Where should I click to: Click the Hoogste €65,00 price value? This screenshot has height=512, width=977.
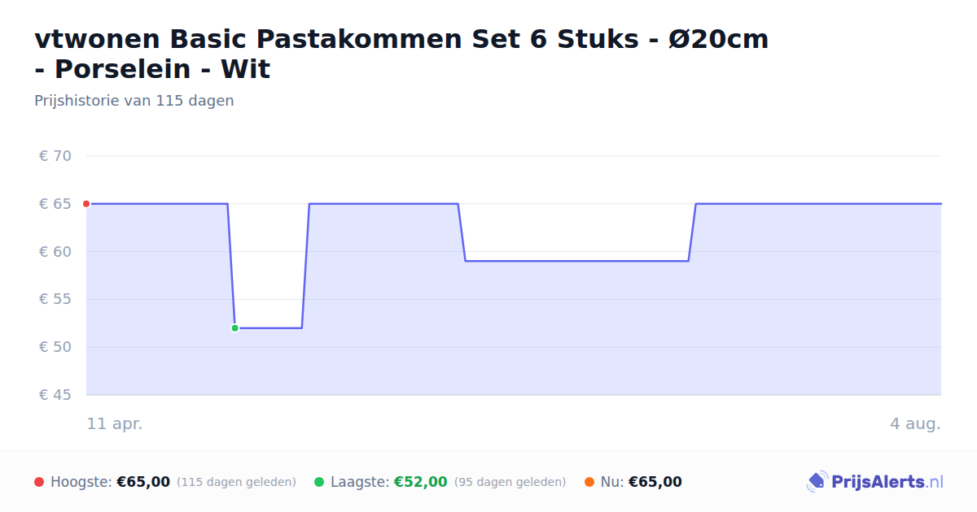click(143, 482)
